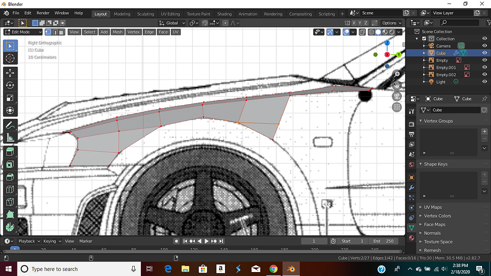Switch to edge select mode
This screenshot has height=276, width=491.
pyautogui.click(x=55, y=32)
